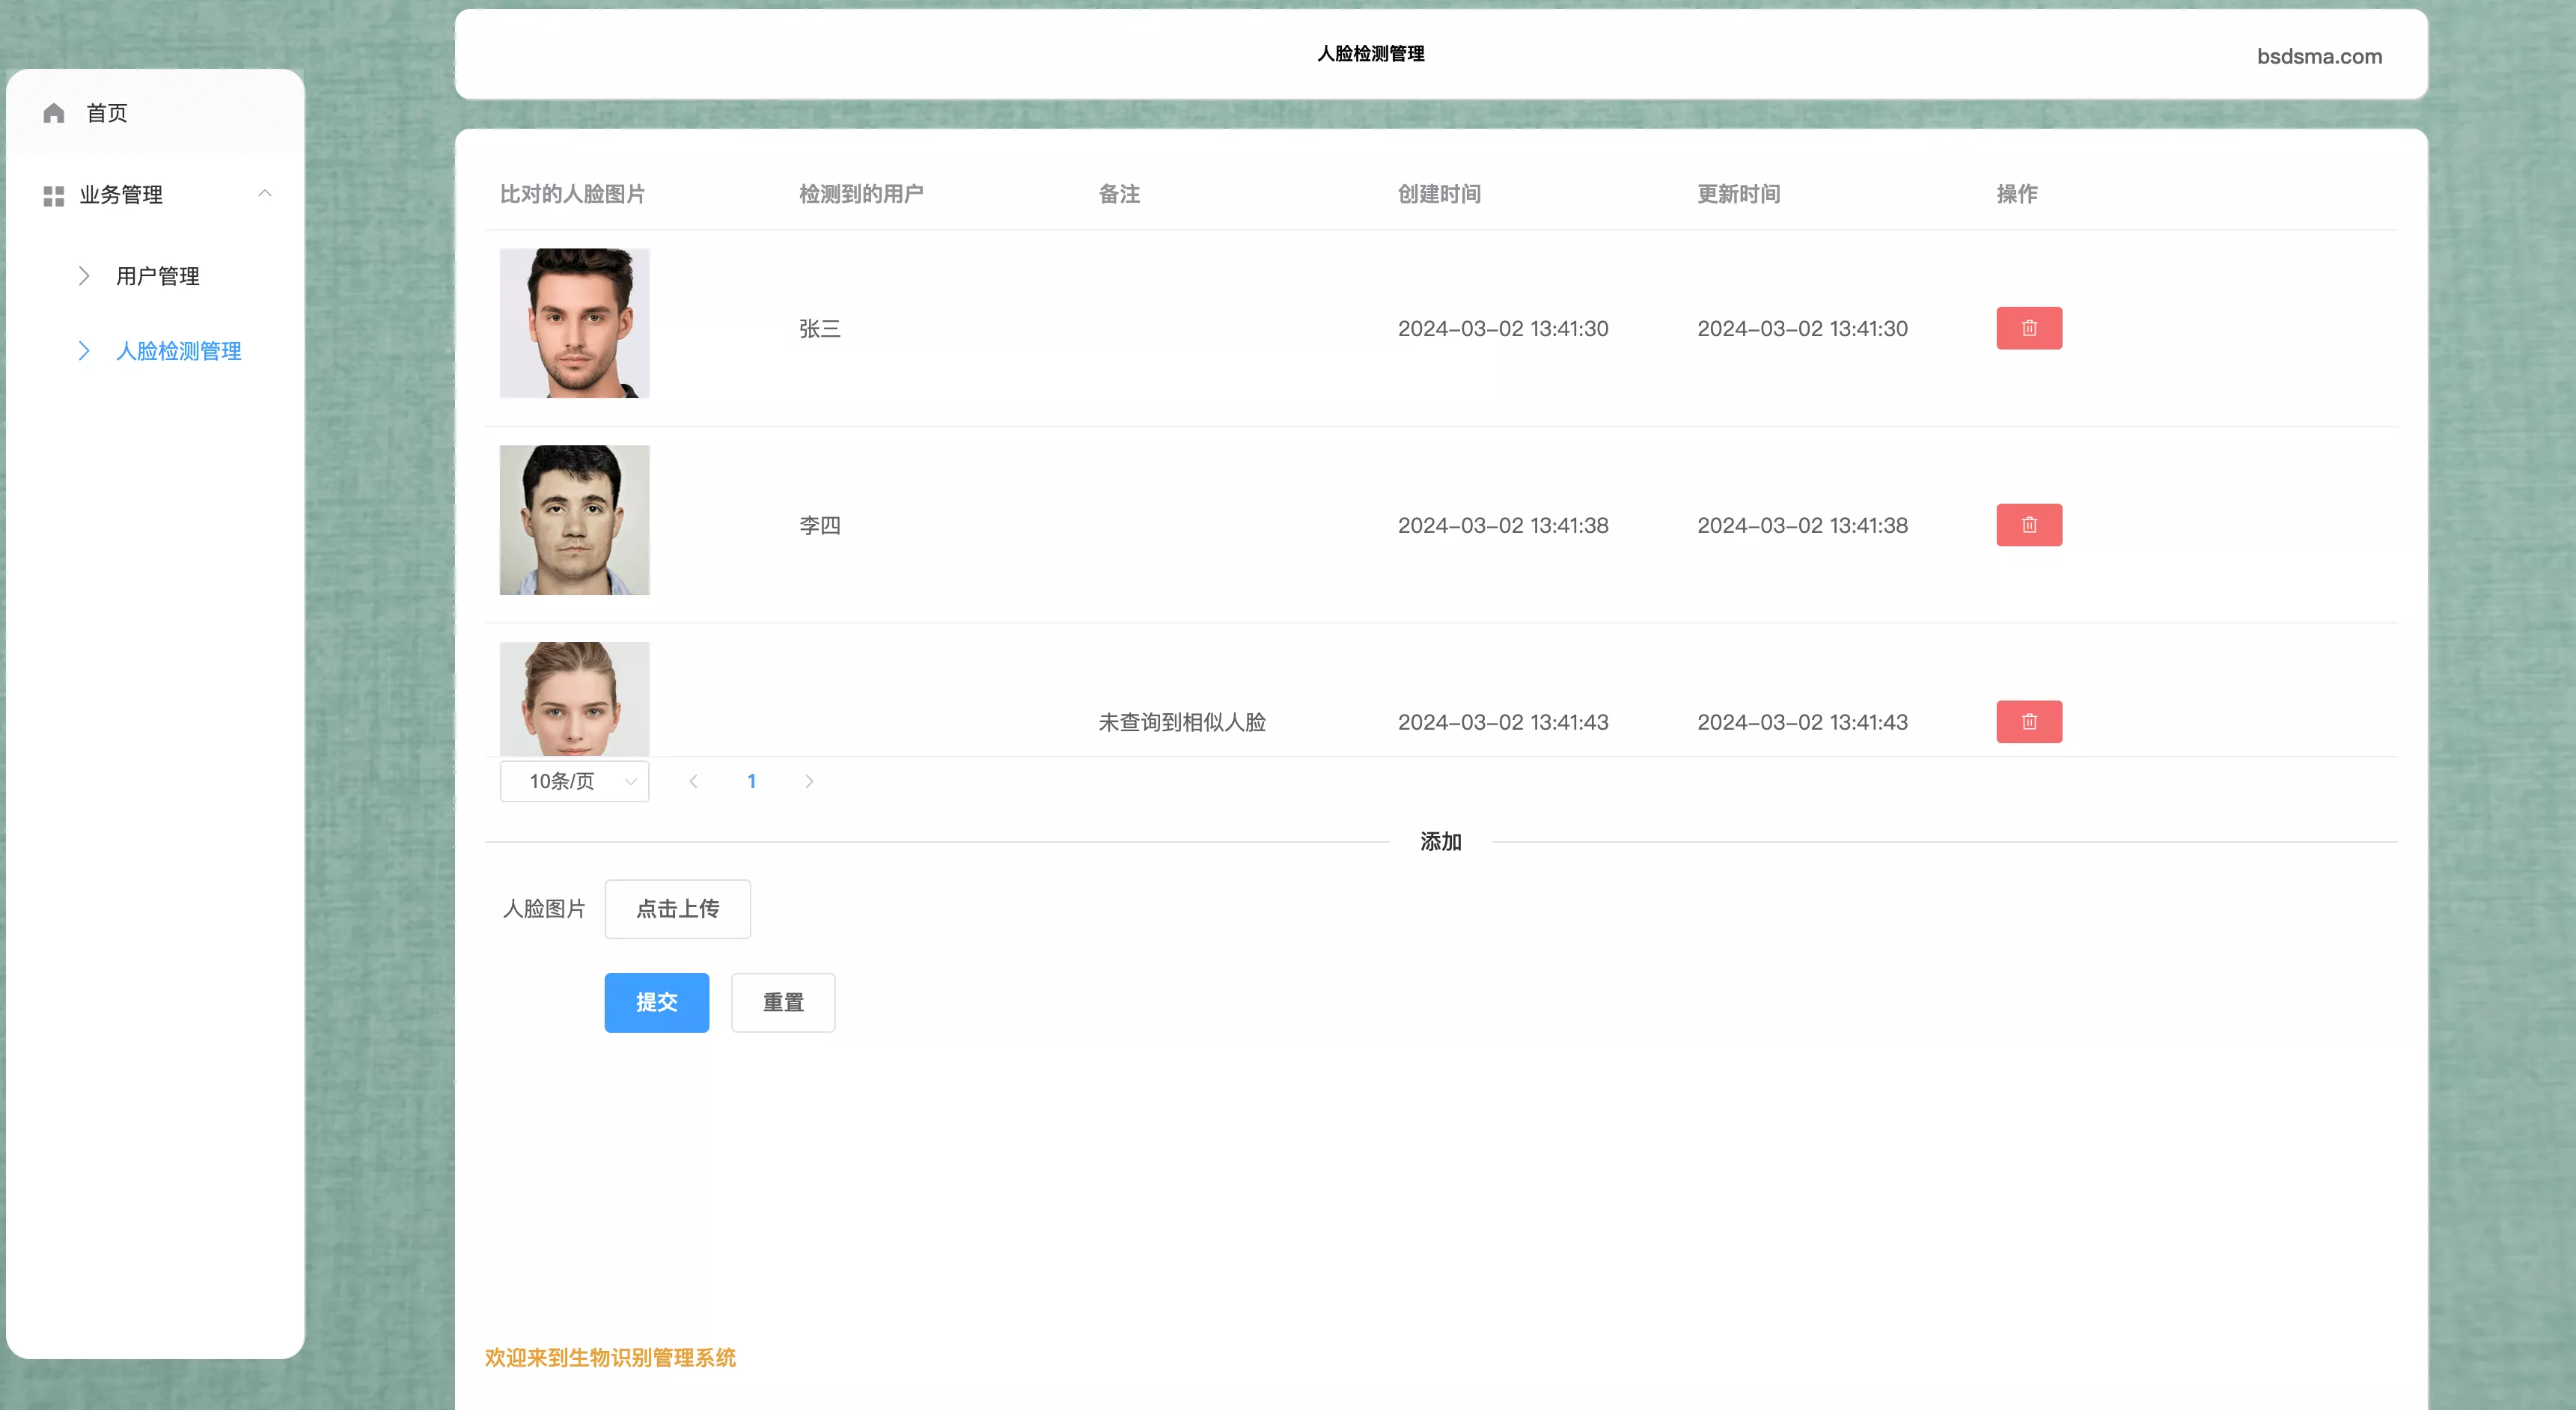Delete the 李四 face detection record
2576x1410 pixels.
2028,525
